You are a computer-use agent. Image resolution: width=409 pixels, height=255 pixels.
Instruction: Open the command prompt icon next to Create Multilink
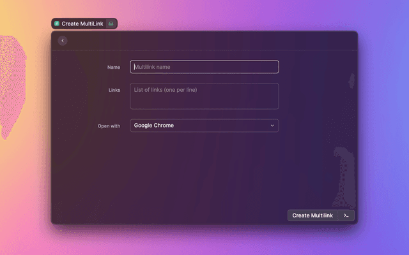(x=346, y=215)
